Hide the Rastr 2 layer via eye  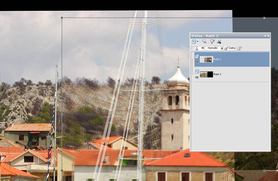pyautogui.click(x=197, y=62)
